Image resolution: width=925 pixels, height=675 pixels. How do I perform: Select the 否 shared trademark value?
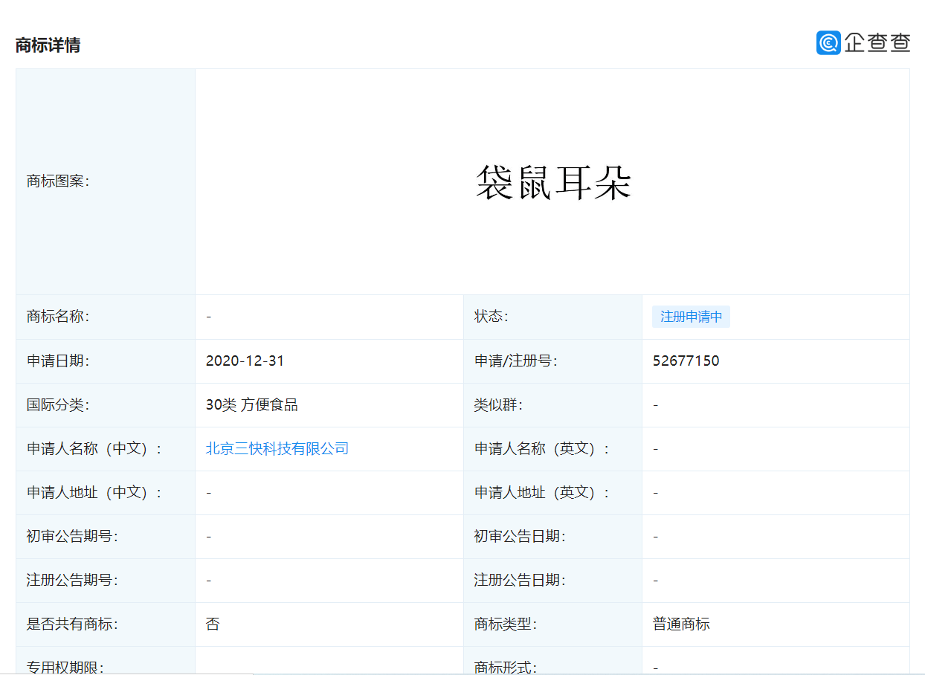click(213, 624)
